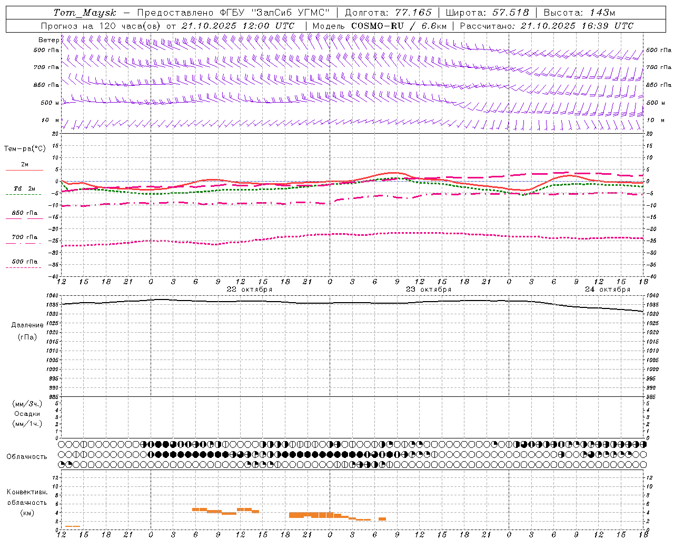The image size is (674, 539).
Task: Click the station name "Tom_Maysk"
Action: point(85,13)
